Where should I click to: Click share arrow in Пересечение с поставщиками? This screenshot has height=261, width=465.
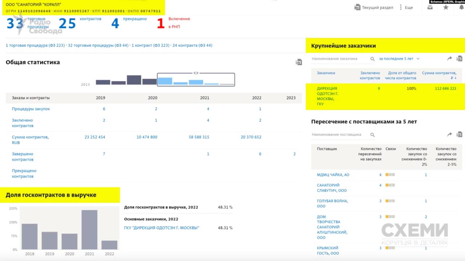[x=449, y=134]
